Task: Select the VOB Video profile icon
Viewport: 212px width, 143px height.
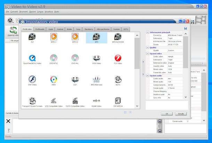Action: pos(96,58)
